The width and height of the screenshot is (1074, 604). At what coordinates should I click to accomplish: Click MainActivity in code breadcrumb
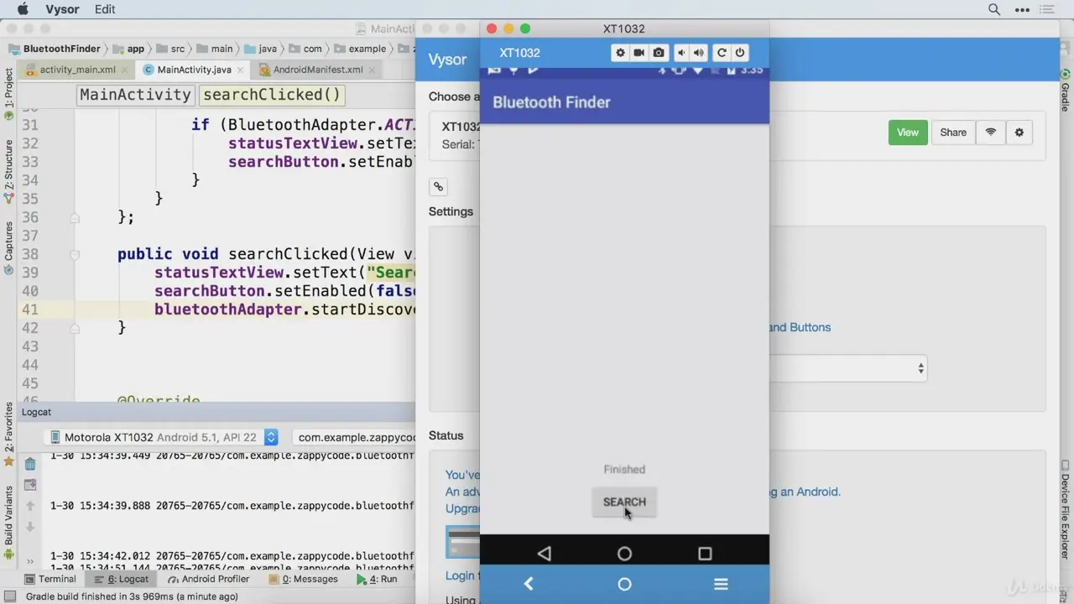coord(135,95)
